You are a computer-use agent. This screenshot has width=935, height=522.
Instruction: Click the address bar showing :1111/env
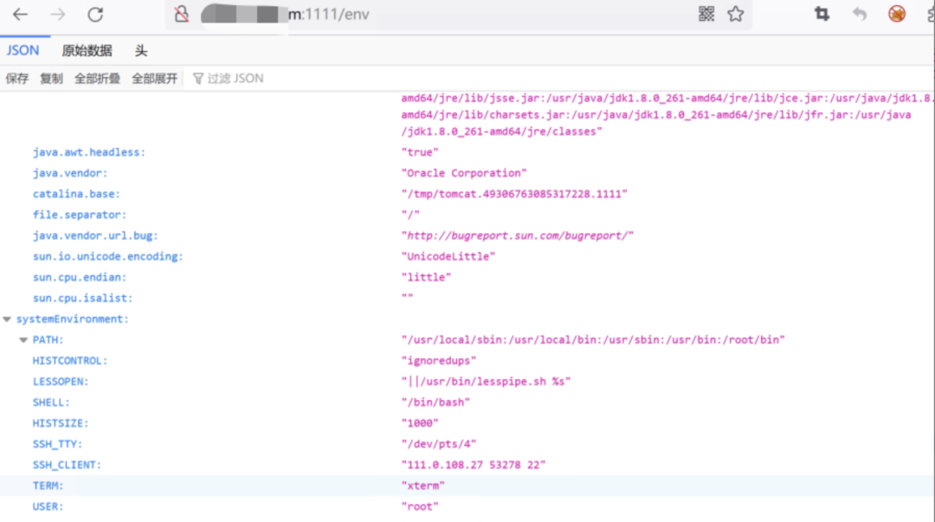click(458, 15)
